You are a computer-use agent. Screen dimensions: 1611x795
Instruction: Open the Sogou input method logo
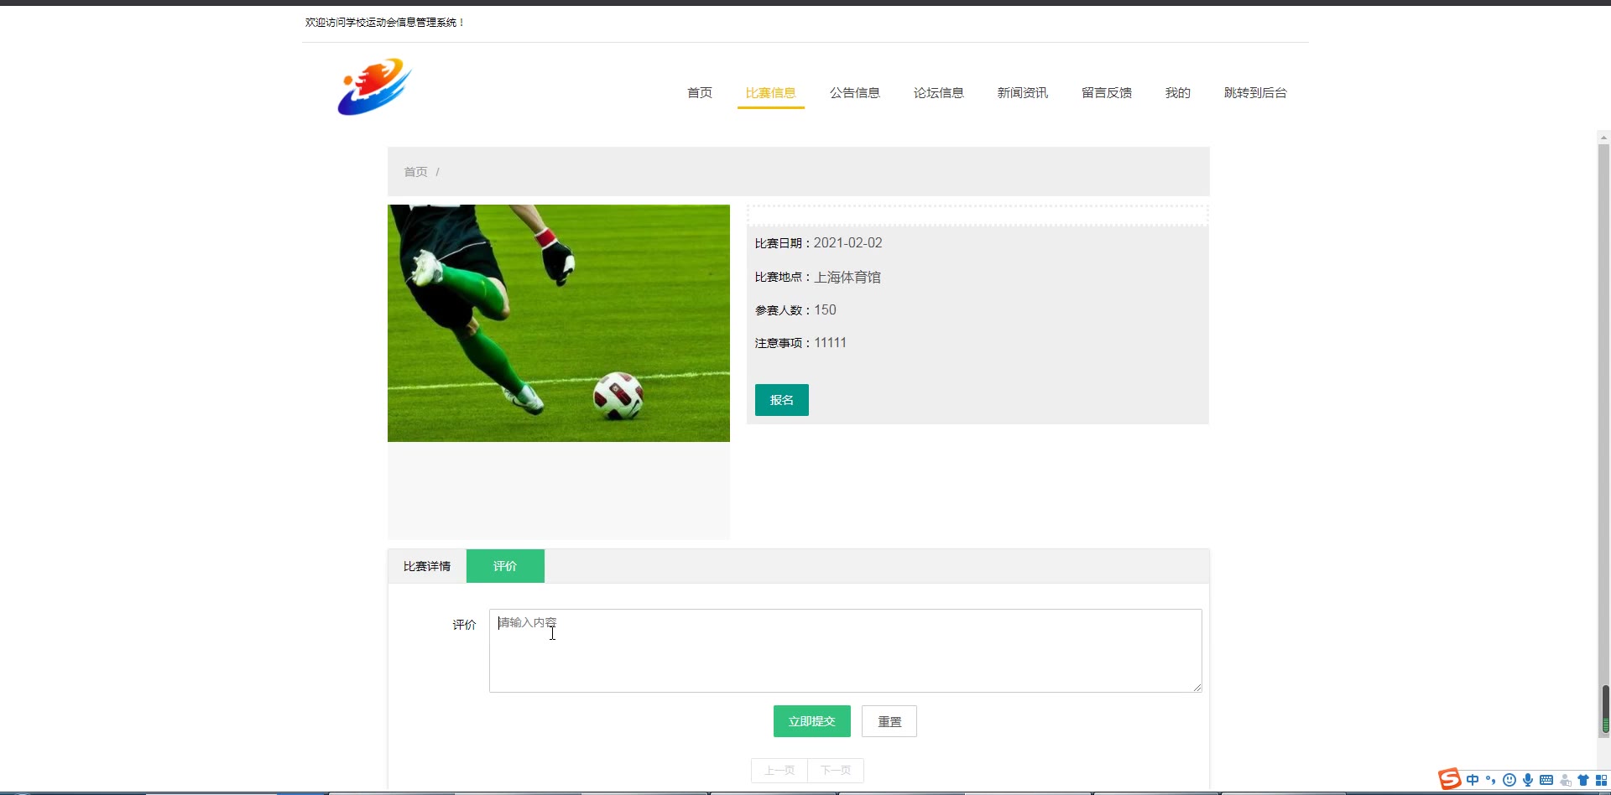(1450, 780)
